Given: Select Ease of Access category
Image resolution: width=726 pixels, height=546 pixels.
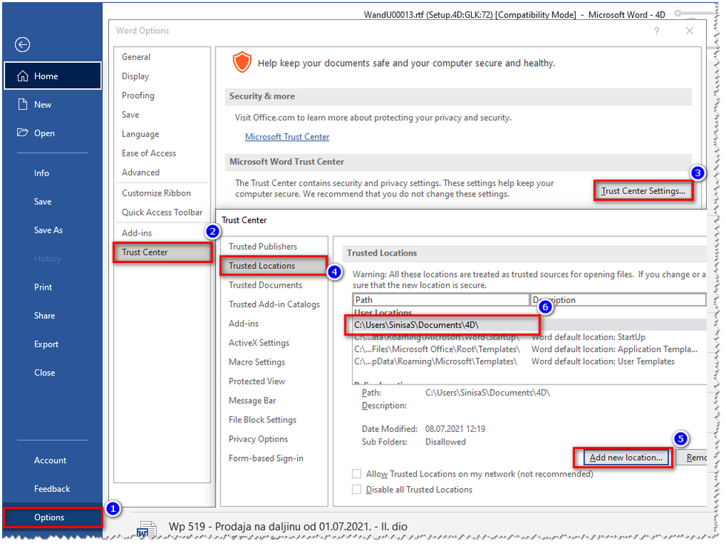Looking at the screenshot, I should coord(149,153).
